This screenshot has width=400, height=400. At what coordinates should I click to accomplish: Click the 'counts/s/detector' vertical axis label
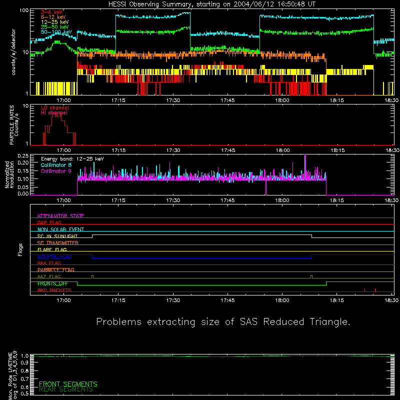13,52
